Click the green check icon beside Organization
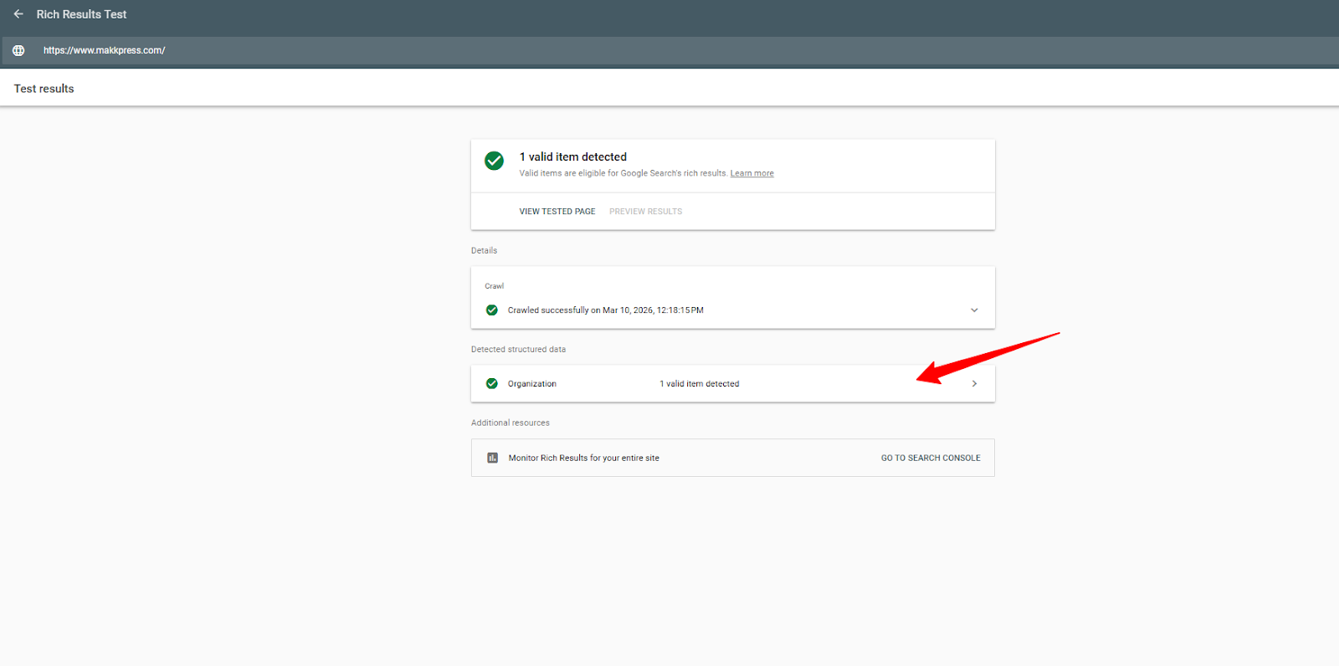The image size is (1339, 666). [x=492, y=384]
